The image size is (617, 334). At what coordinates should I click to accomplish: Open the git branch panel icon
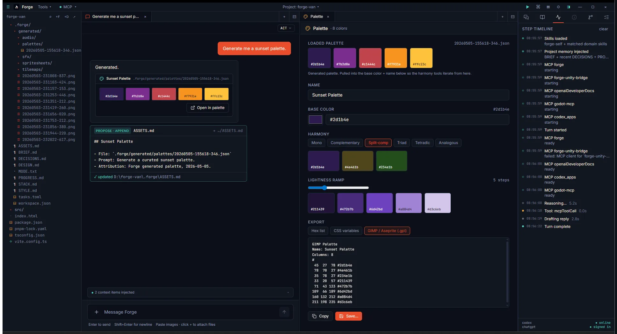pos(591,17)
